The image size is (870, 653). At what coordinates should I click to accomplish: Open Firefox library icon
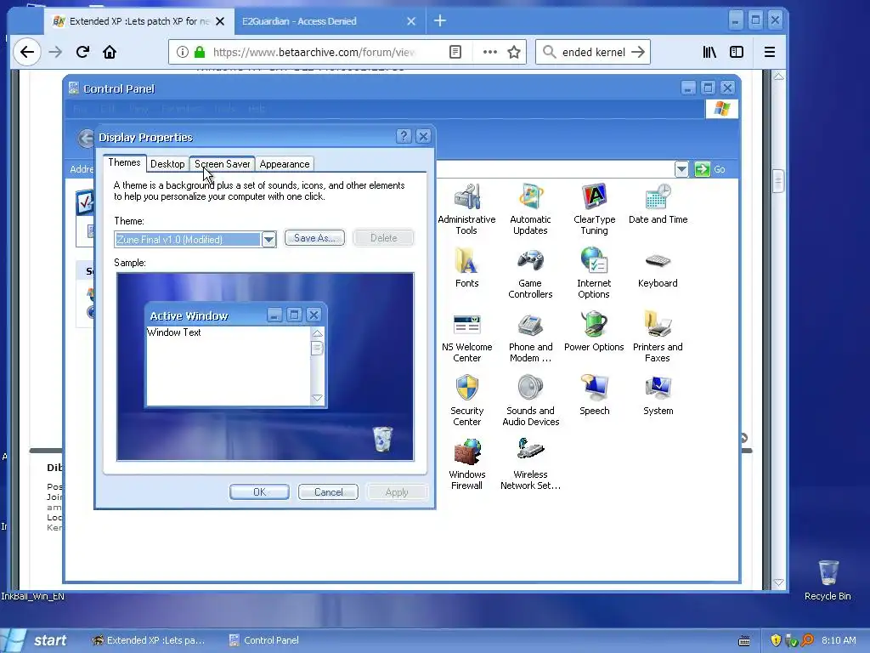(x=709, y=52)
